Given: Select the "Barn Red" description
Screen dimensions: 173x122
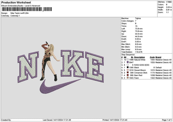Looking at the screenshot, I should [138, 75].
